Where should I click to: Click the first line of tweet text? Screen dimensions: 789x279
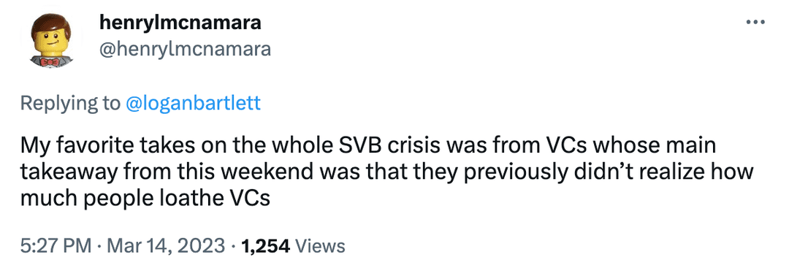pos(367,146)
